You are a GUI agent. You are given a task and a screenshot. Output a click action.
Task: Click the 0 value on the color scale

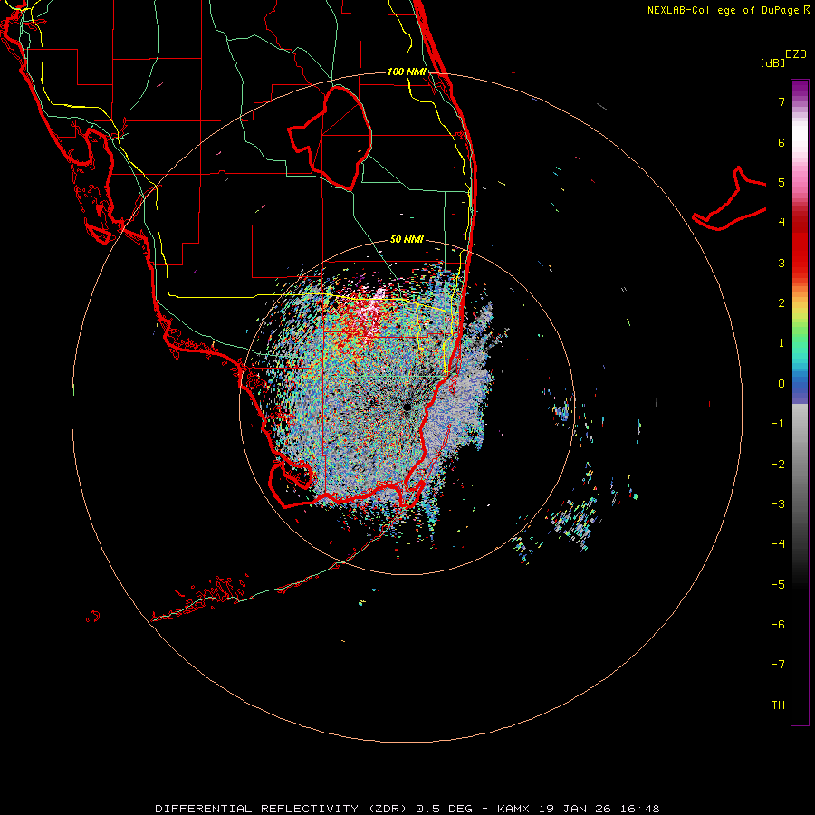pos(781,384)
